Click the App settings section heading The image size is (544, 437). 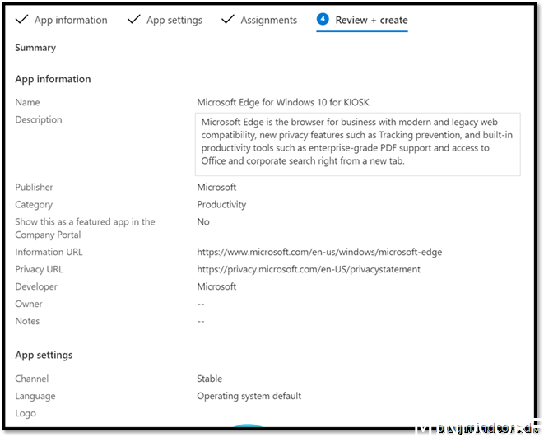pyautogui.click(x=44, y=355)
